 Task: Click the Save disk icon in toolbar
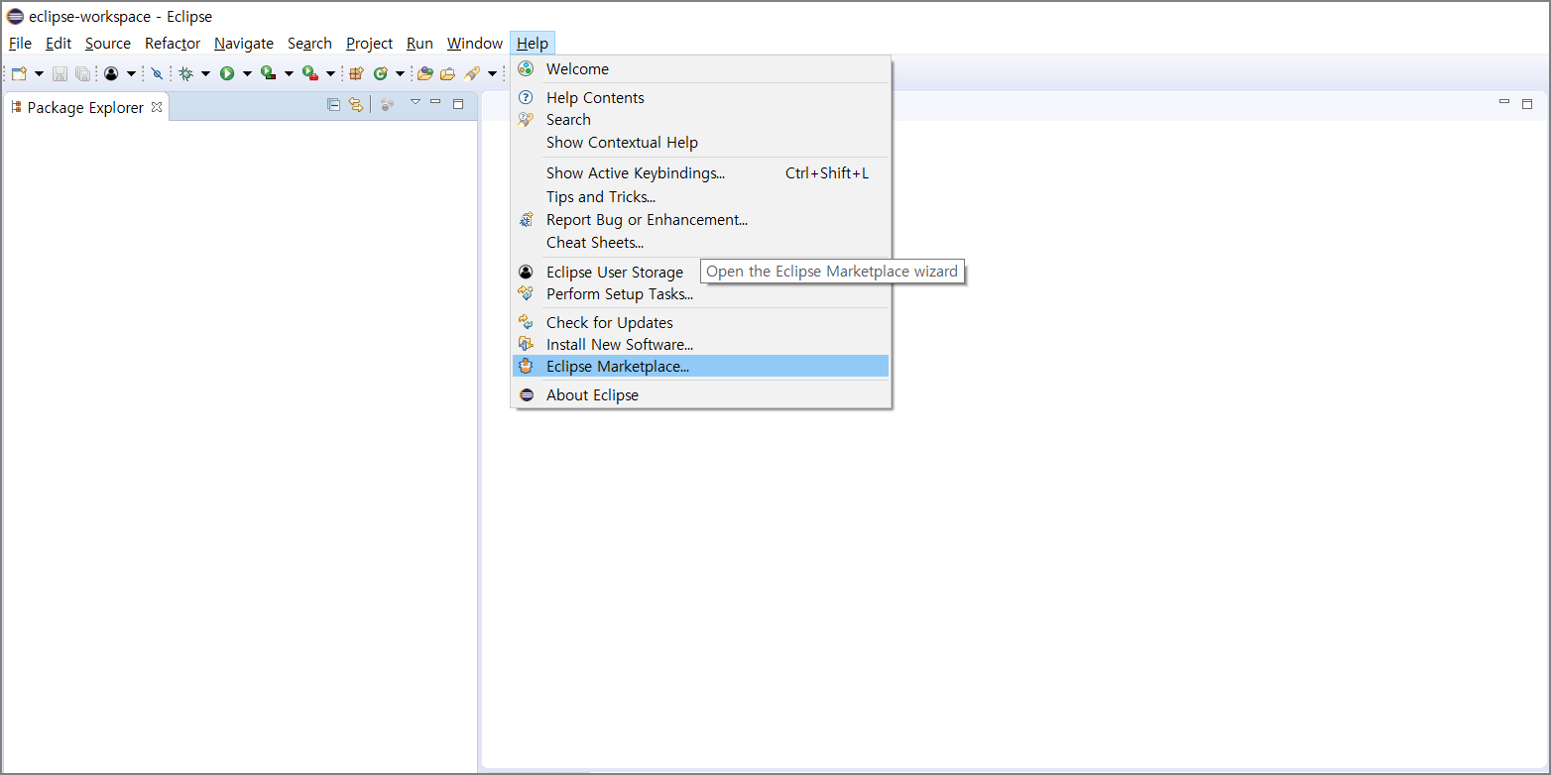pyautogui.click(x=60, y=73)
